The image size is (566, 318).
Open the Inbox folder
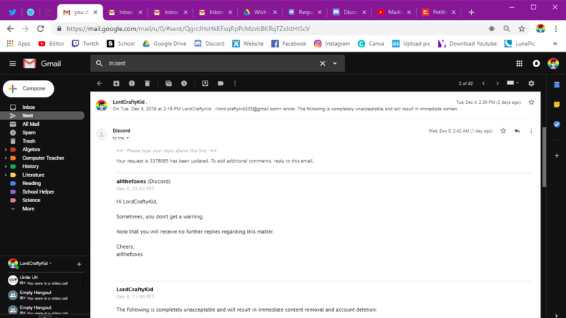click(28, 107)
